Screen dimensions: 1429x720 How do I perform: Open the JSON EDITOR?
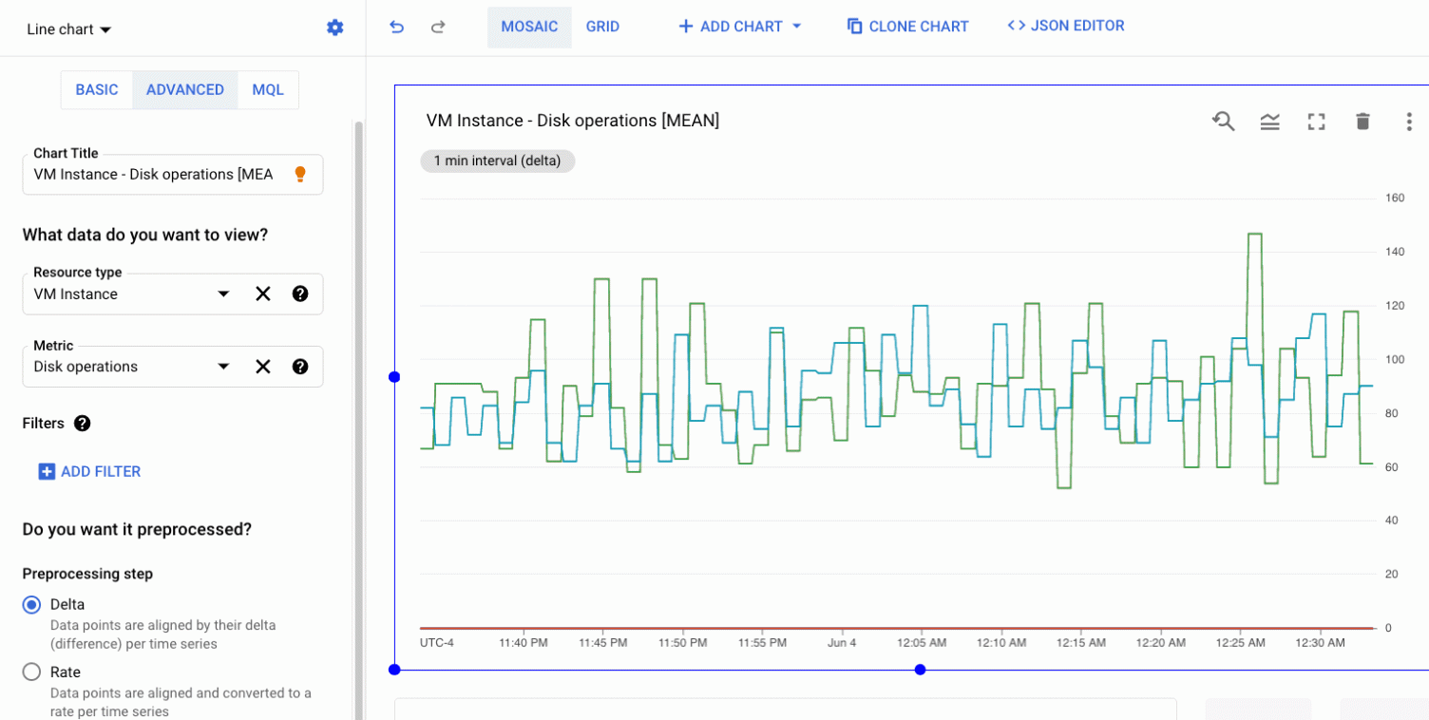tap(1066, 26)
